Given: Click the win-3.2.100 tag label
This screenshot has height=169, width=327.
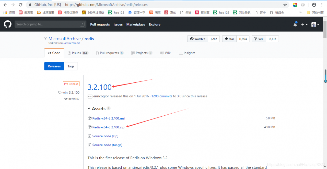Looking at the screenshot, I should pos(69,93).
